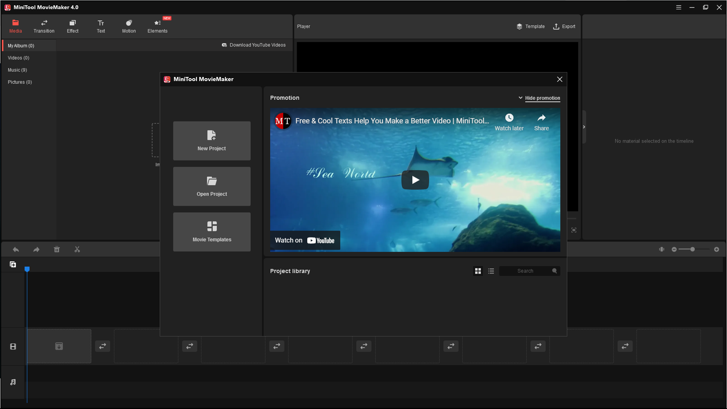Select Videos (0) category

click(29, 58)
